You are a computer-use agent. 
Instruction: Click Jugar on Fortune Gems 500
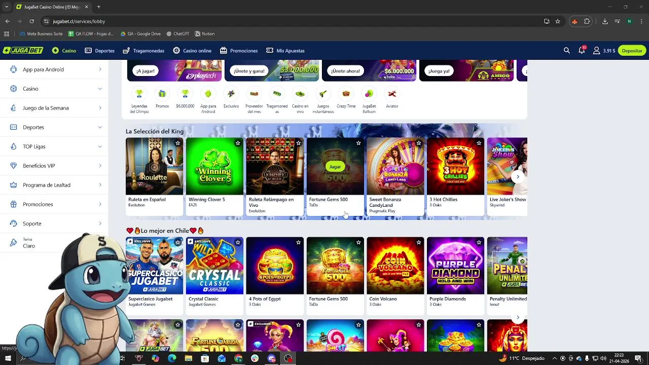(x=335, y=167)
